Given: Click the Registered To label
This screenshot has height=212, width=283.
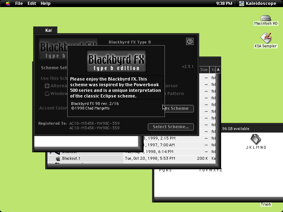Looking at the screenshot, I should 52,123.
